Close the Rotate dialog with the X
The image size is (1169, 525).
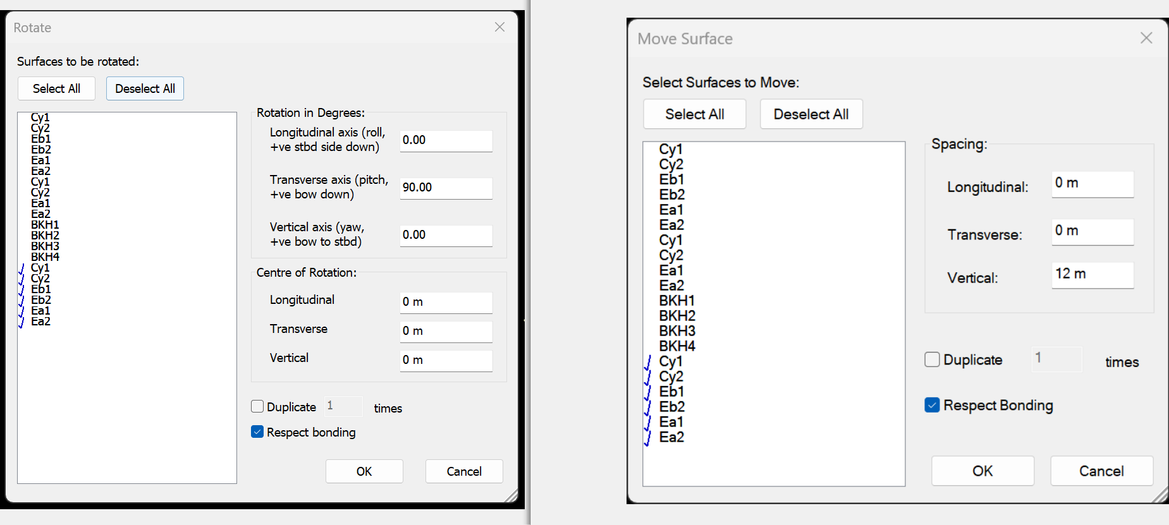click(x=499, y=27)
